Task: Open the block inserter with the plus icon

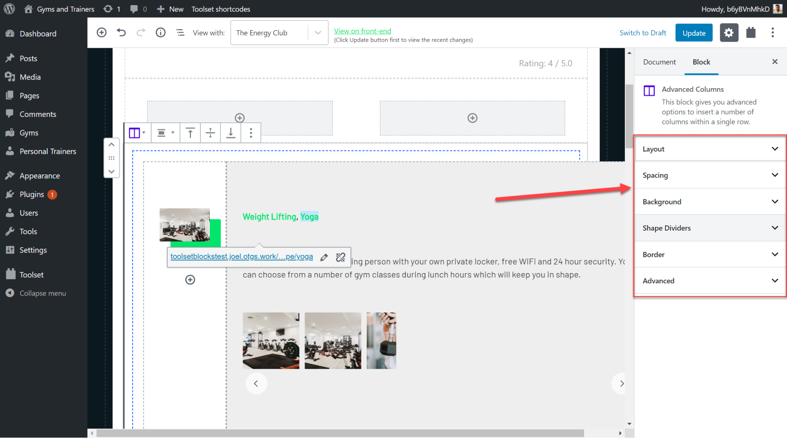Action: 102,33
